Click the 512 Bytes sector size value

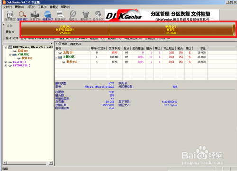click(171, 105)
